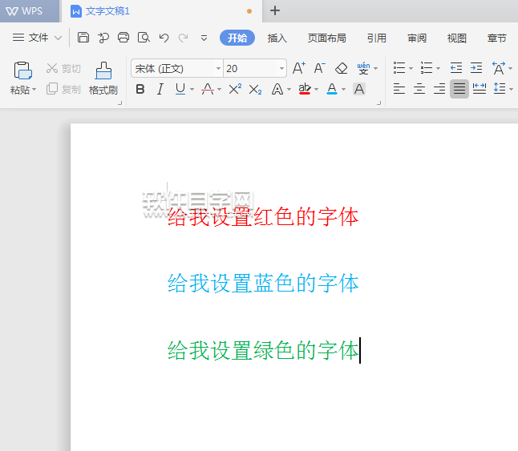Image resolution: width=518 pixels, height=451 pixels.
Task: Open the 页面布局 tab
Action: pos(326,38)
